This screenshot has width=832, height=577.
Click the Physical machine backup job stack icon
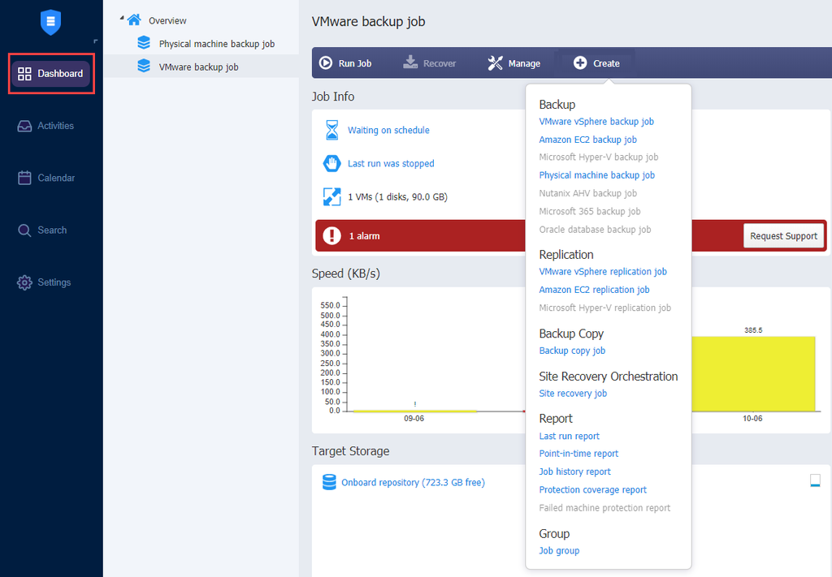[144, 43]
